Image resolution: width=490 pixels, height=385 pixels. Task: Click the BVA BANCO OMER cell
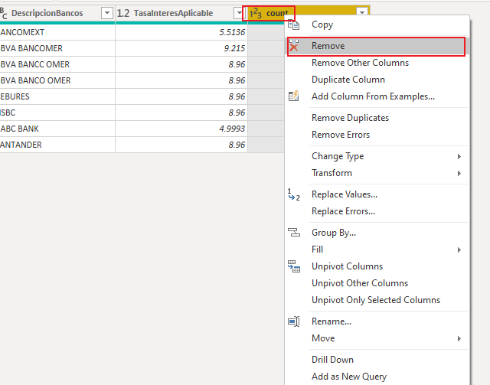[57, 80]
